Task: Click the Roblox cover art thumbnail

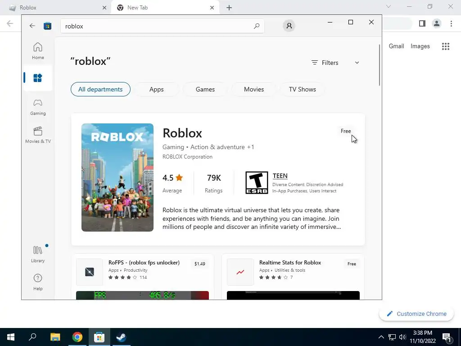Action: tap(118, 178)
